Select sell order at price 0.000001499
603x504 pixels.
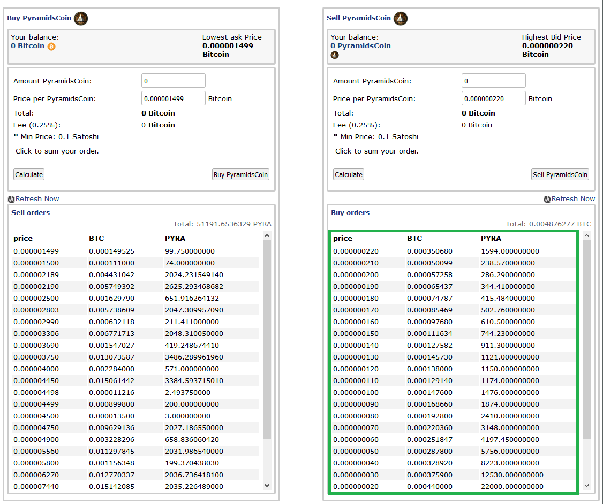(135, 251)
